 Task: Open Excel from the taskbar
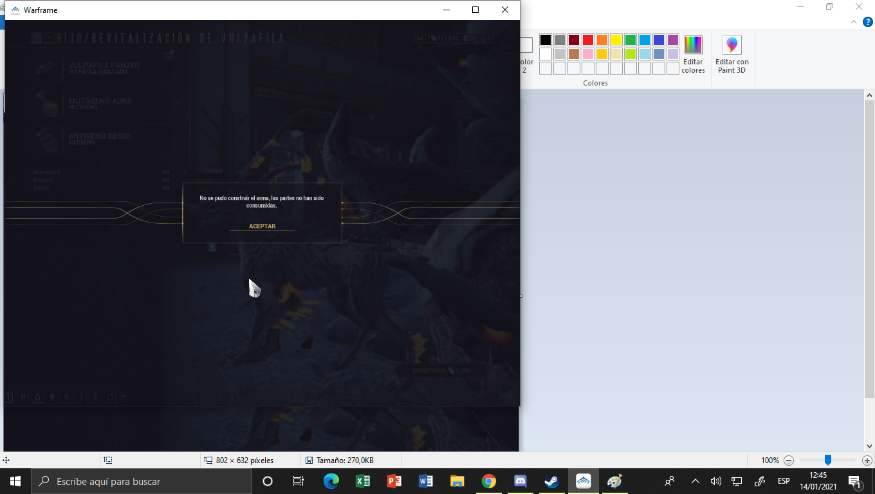(x=363, y=481)
